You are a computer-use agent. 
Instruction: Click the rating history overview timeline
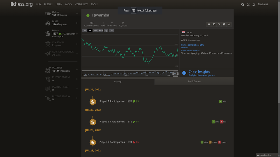(x=130, y=74)
